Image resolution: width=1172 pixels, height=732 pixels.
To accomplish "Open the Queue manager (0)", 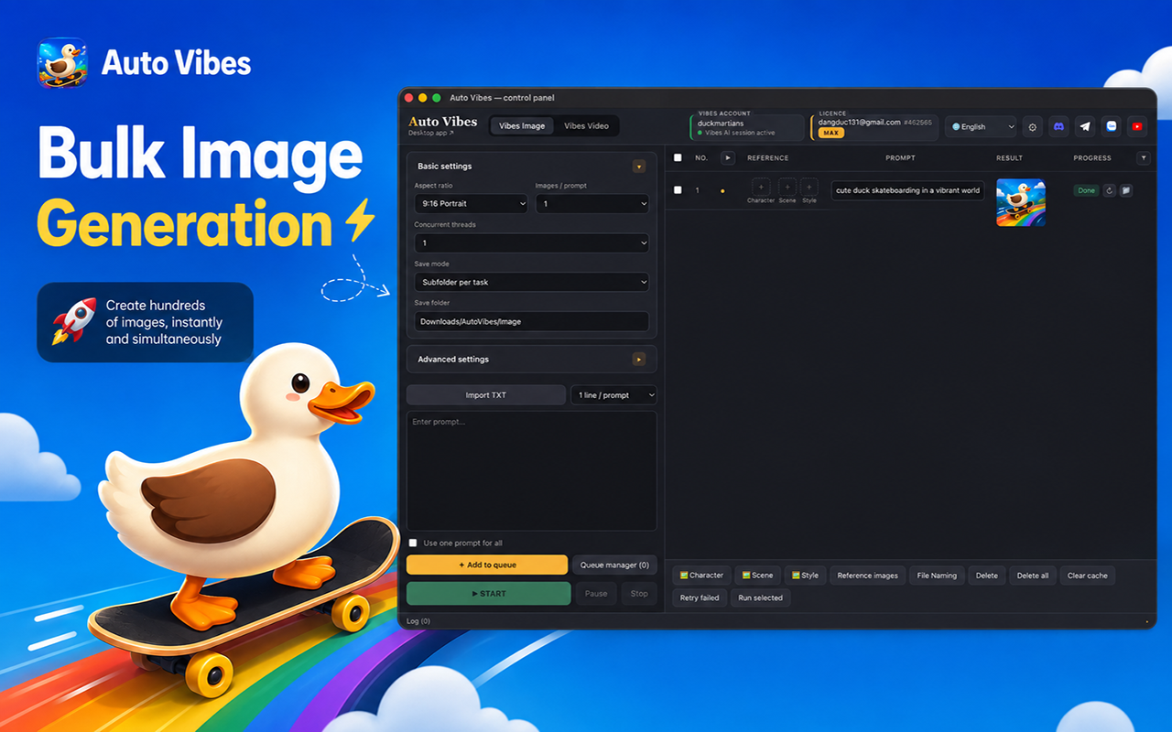I will click(614, 565).
